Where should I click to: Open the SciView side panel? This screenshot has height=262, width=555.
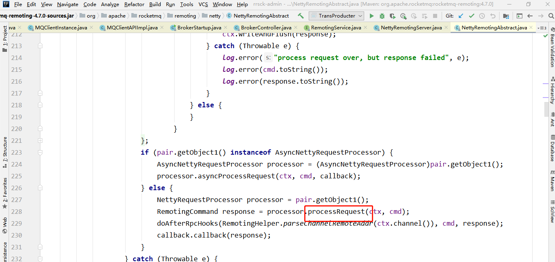click(x=552, y=211)
